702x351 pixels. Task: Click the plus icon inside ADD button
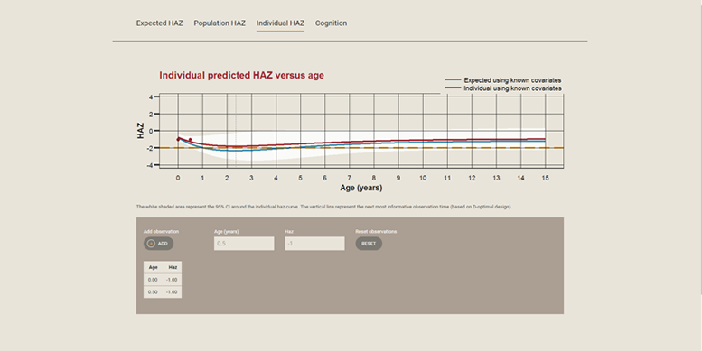tap(151, 244)
